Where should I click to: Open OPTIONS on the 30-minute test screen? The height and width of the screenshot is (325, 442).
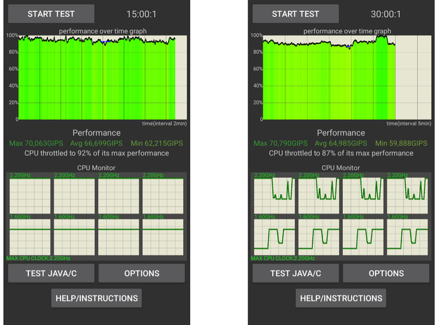coord(386,273)
